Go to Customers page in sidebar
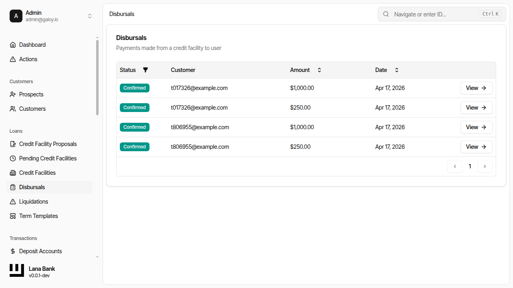513x288 pixels. pos(32,109)
